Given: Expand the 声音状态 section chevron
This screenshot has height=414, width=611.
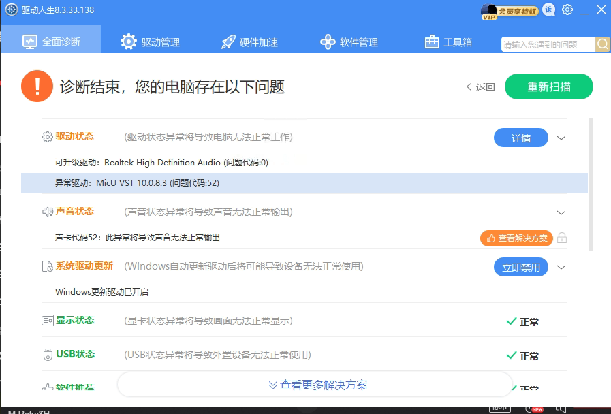Looking at the screenshot, I should [561, 212].
